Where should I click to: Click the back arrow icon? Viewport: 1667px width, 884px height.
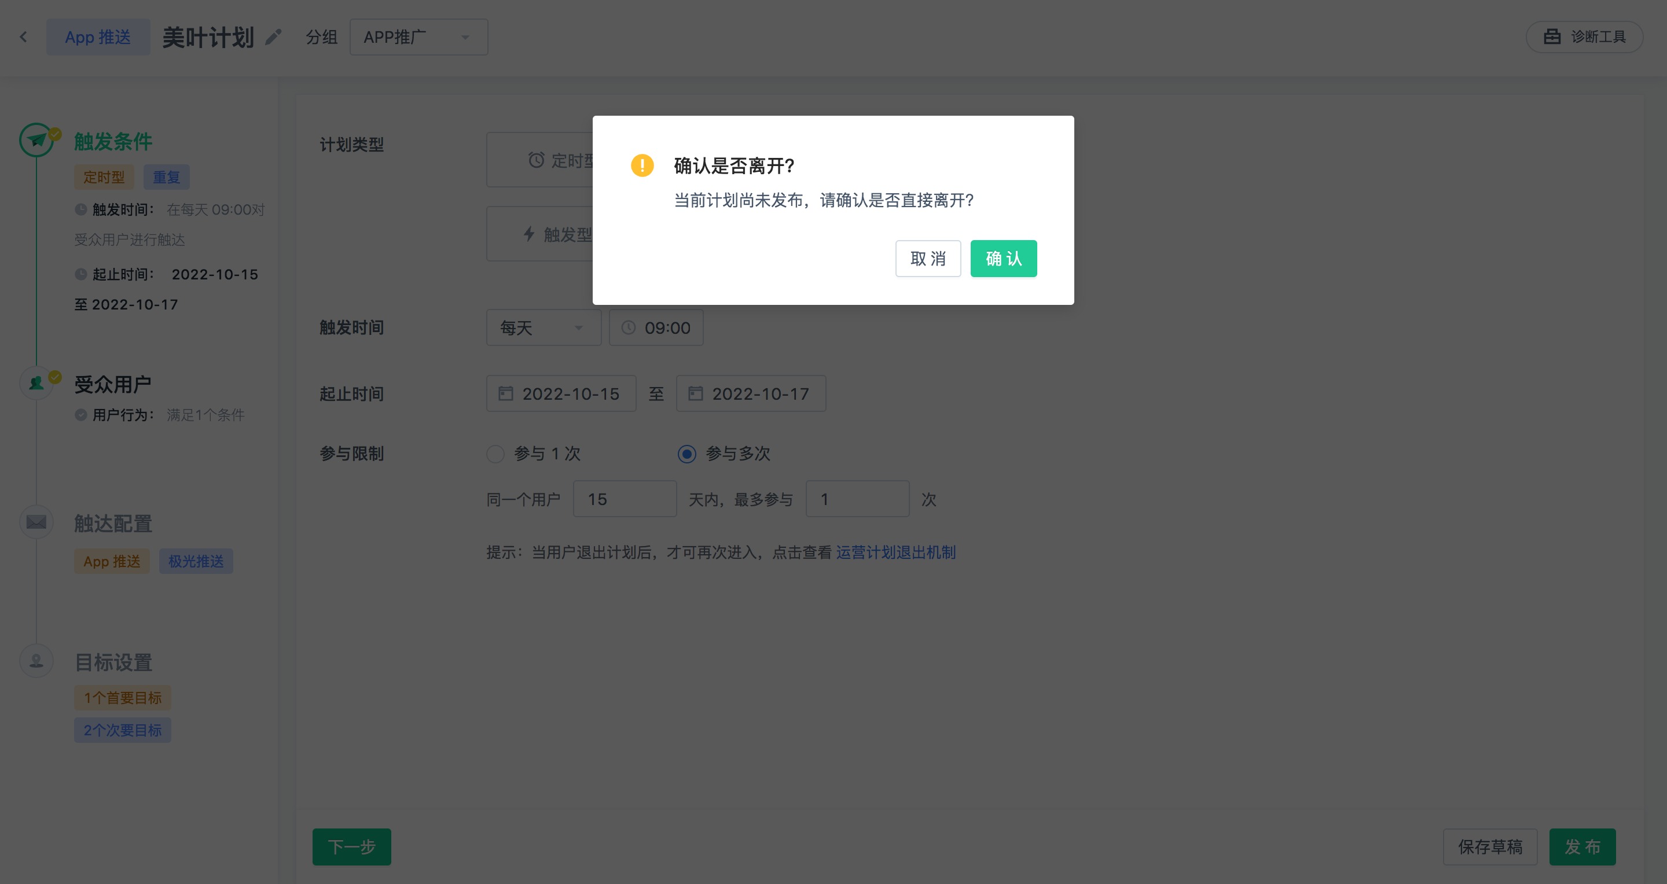(x=23, y=37)
